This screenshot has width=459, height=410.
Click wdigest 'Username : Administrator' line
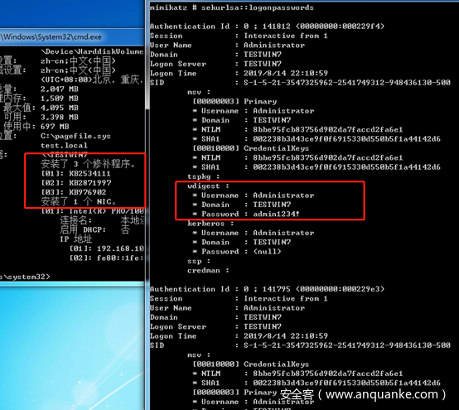(x=254, y=195)
